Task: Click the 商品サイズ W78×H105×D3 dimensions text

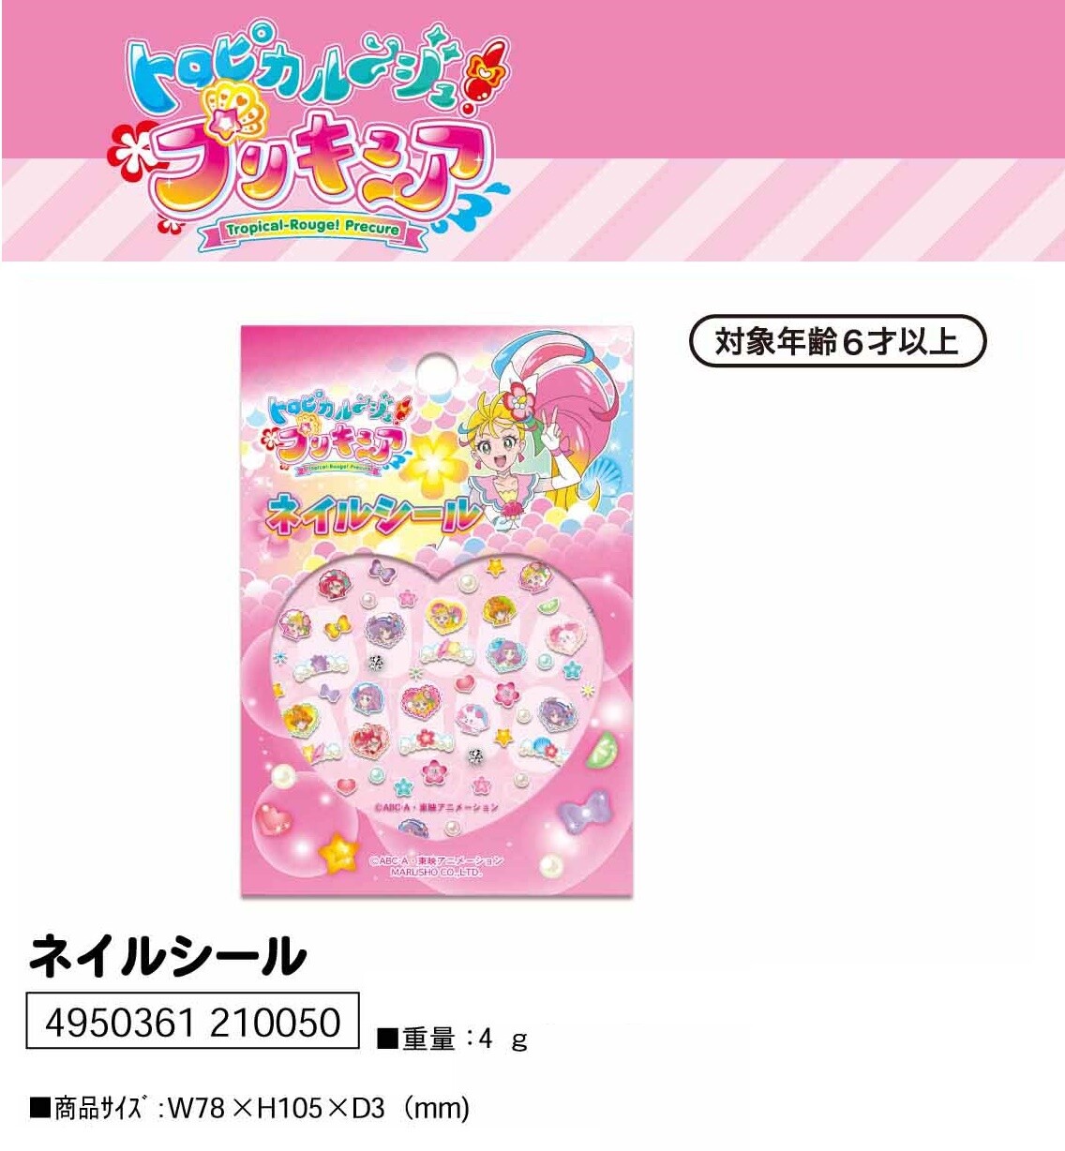Action: click(x=249, y=1108)
